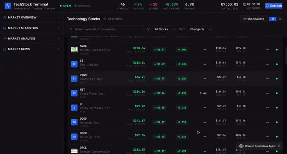The image size is (287, 154).
Task: Expand the Market Overview section
Action: click(32, 18)
